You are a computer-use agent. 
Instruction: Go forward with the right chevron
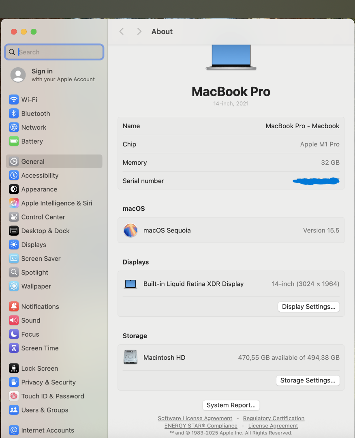pyautogui.click(x=139, y=32)
